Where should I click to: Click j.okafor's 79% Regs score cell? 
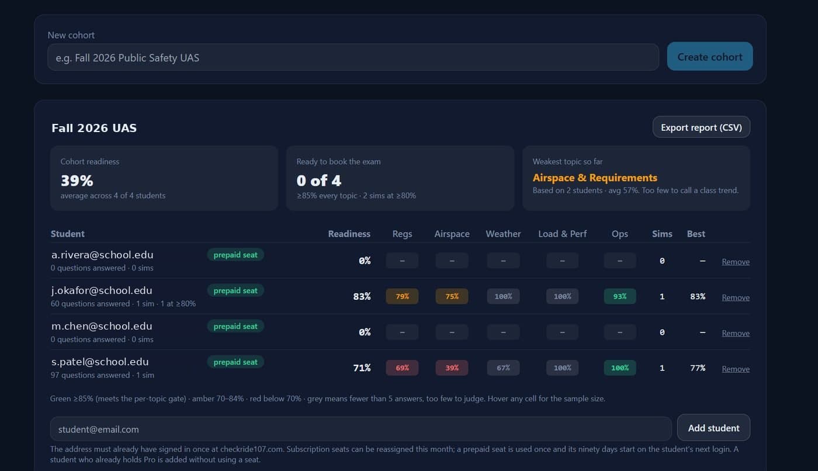tap(402, 296)
